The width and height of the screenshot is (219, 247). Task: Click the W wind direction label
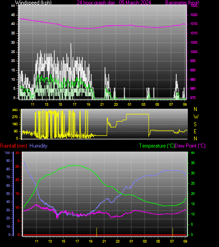(x=196, y=117)
